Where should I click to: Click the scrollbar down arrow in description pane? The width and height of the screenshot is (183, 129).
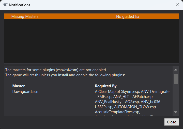pos(176,112)
